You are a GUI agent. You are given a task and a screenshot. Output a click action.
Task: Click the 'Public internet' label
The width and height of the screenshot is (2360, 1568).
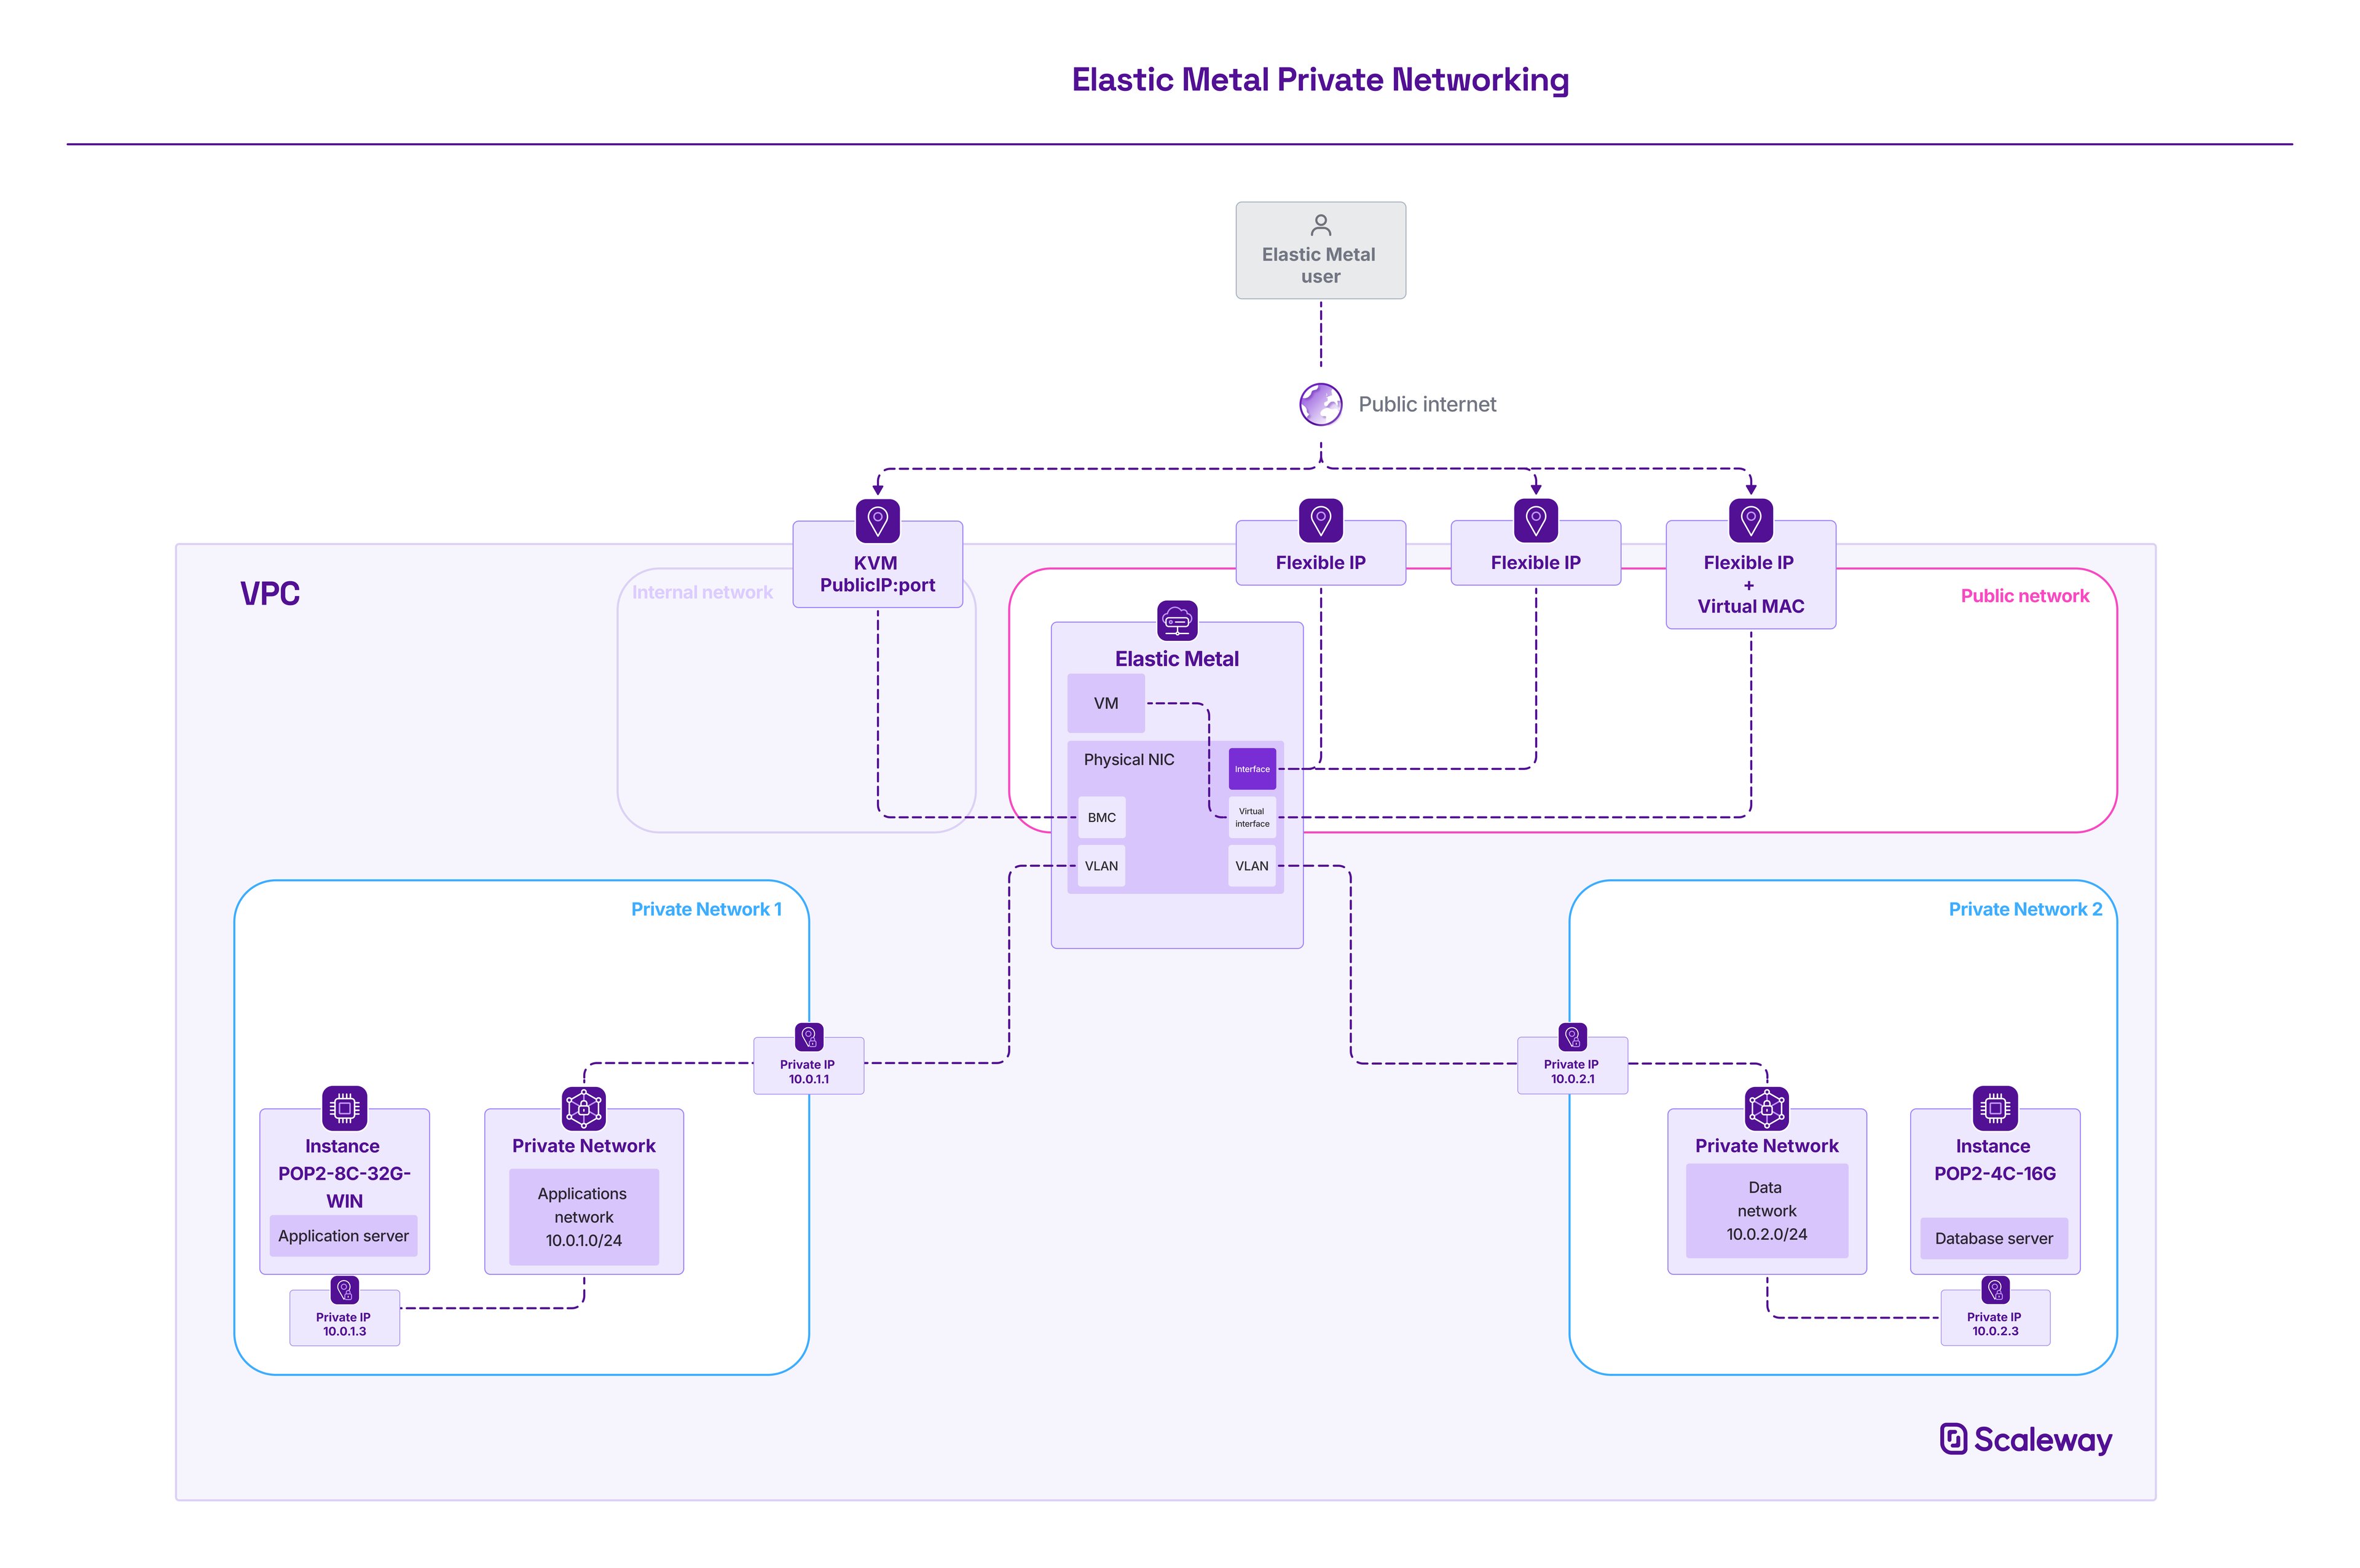pyautogui.click(x=1427, y=404)
